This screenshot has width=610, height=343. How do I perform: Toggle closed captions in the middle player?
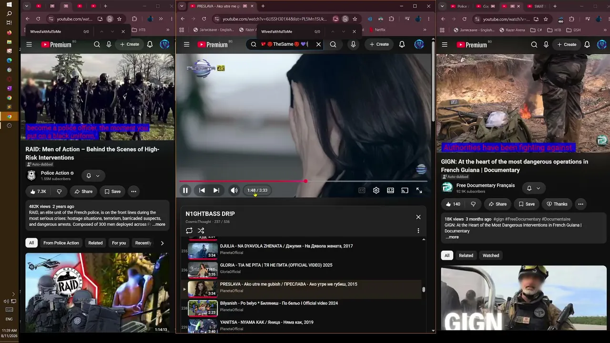(362, 190)
